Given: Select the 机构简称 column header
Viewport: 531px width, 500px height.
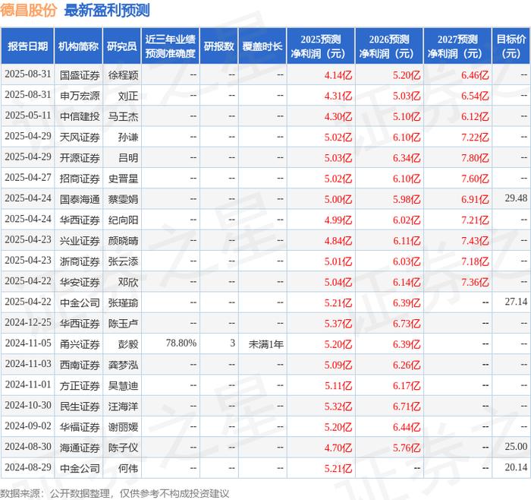Looking at the screenshot, I should [78, 46].
